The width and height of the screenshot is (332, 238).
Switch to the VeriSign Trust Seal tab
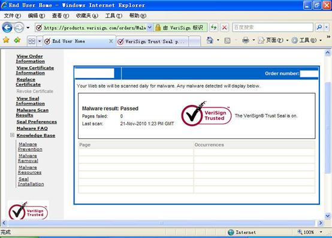(152, 41)
